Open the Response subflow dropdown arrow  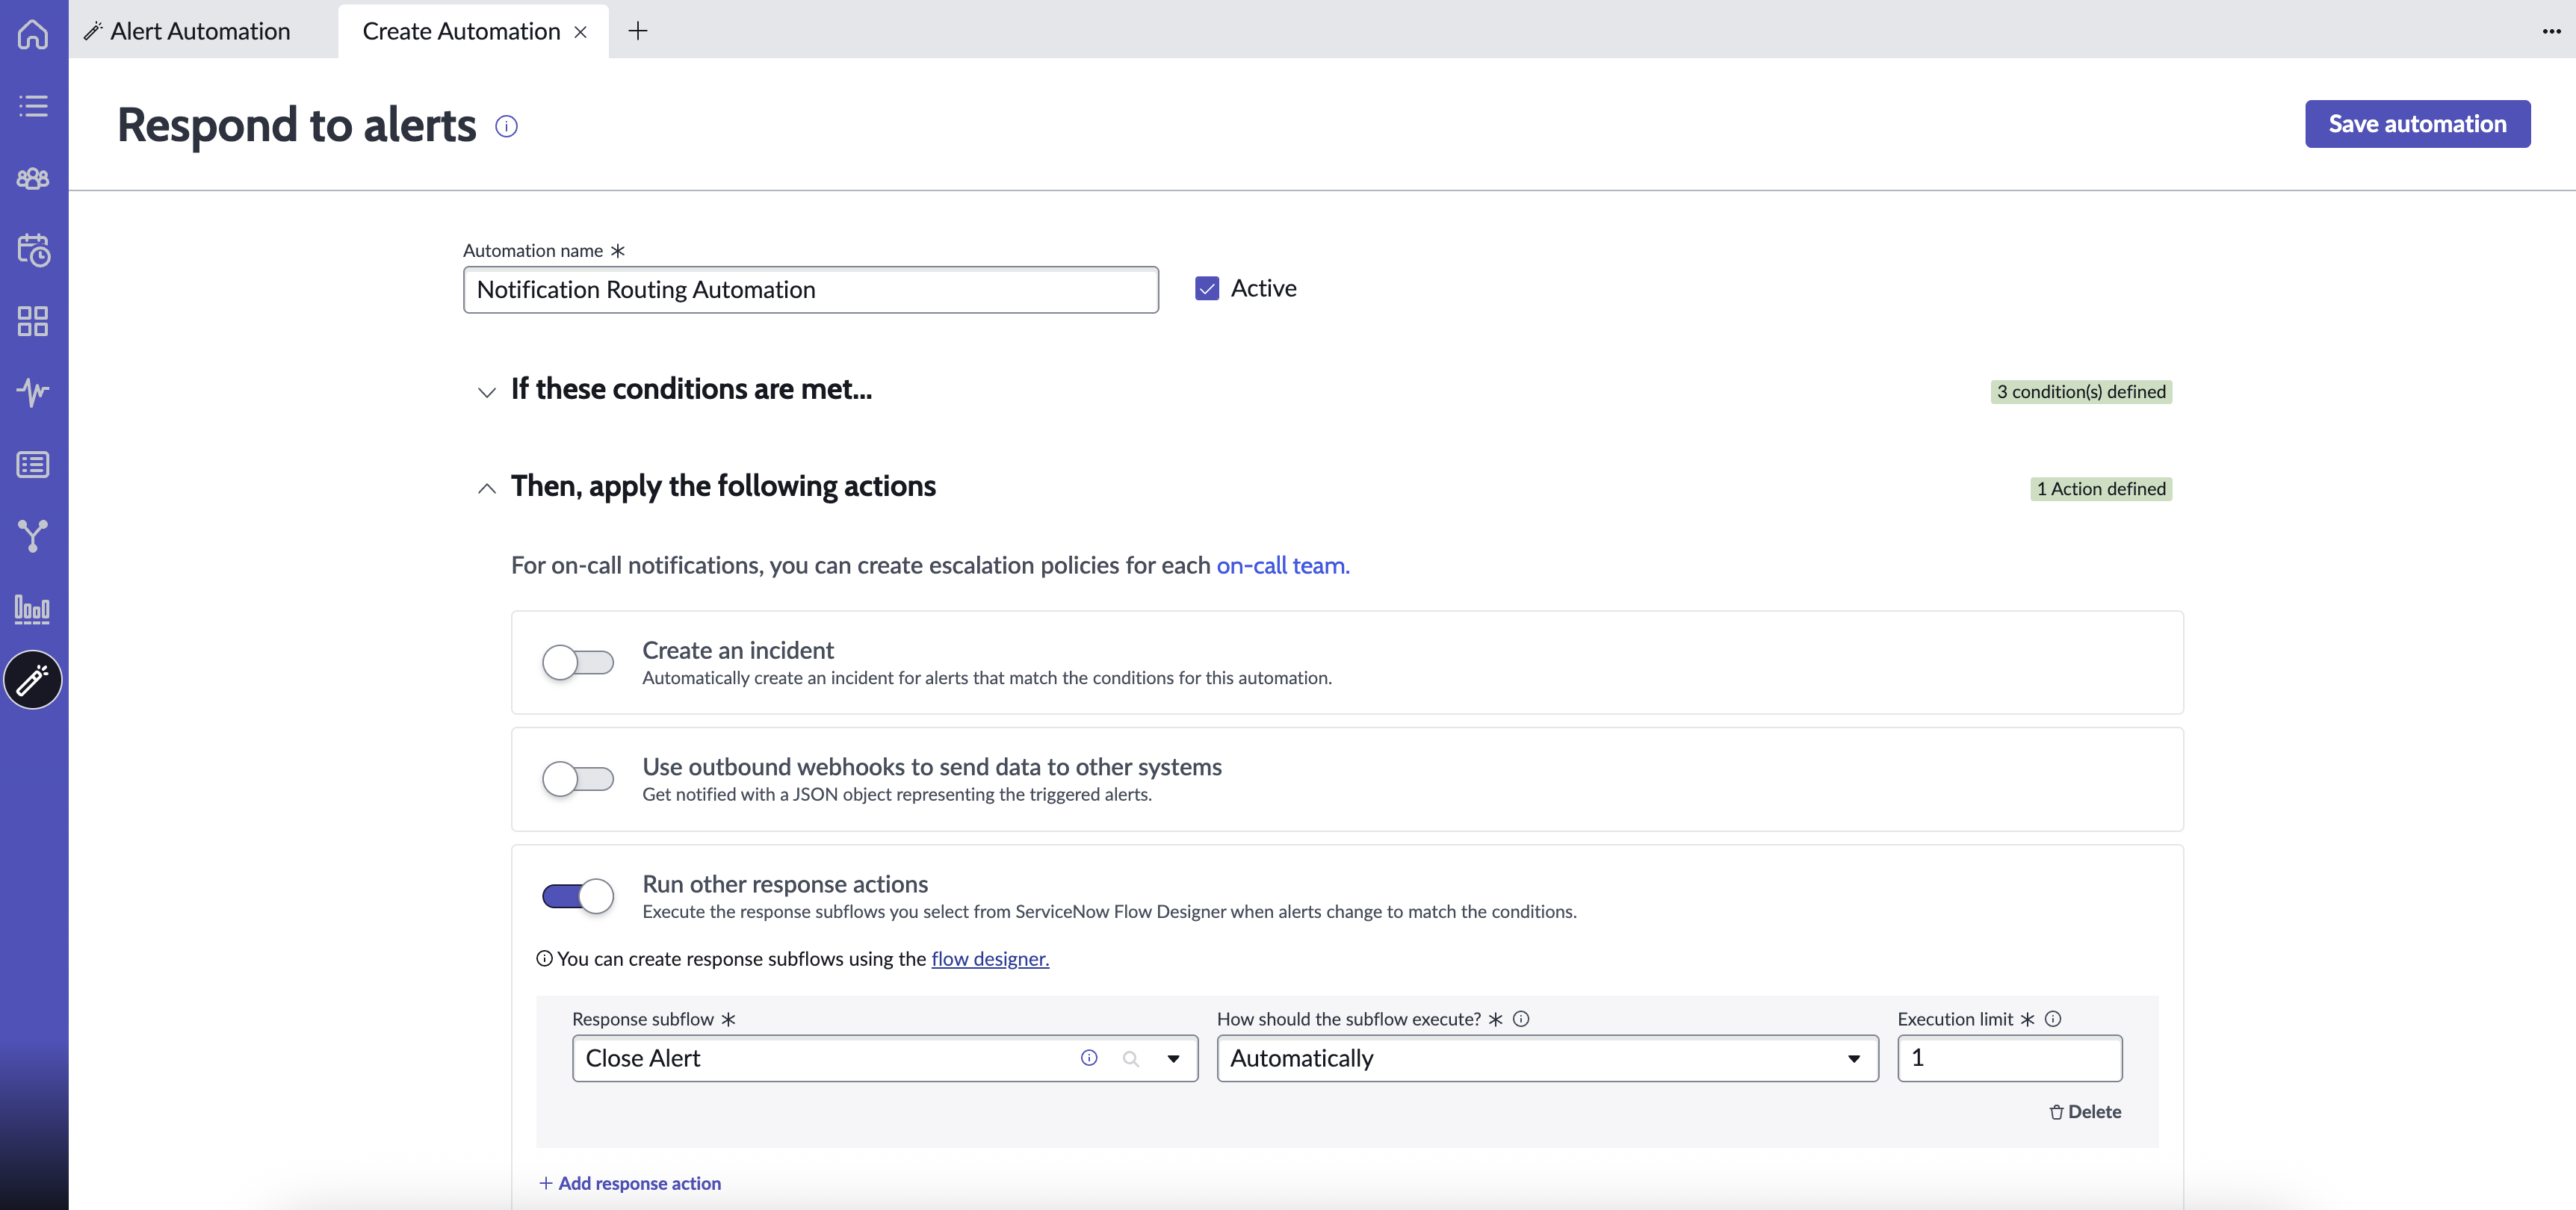[1173, 1059]
